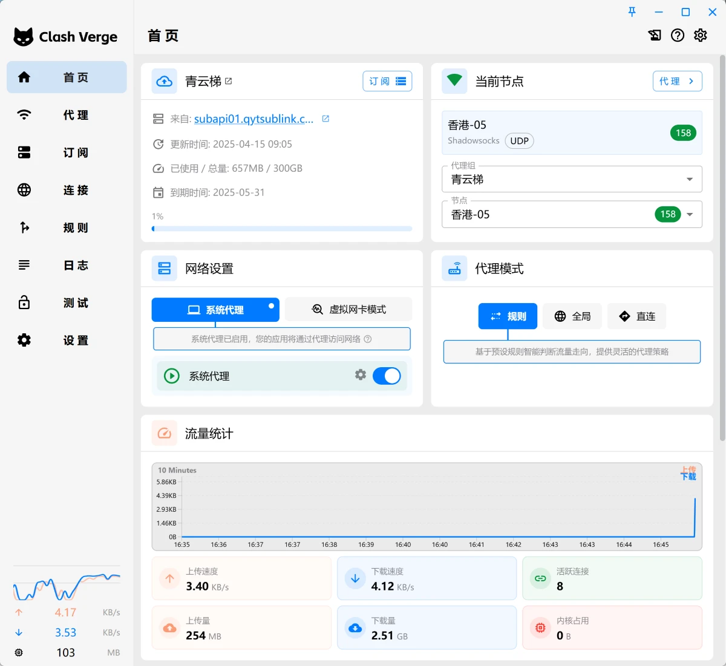Image resolution: width=726 pixels, height=666 pixels.
Task: Click the 1% usage progress bar
Action: (x=282, y=229)
